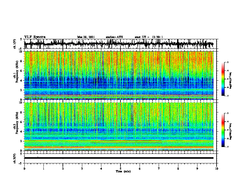Click "-4" on the ch.1 color scale
Screen dimensions: 244x189
point(227,71)
